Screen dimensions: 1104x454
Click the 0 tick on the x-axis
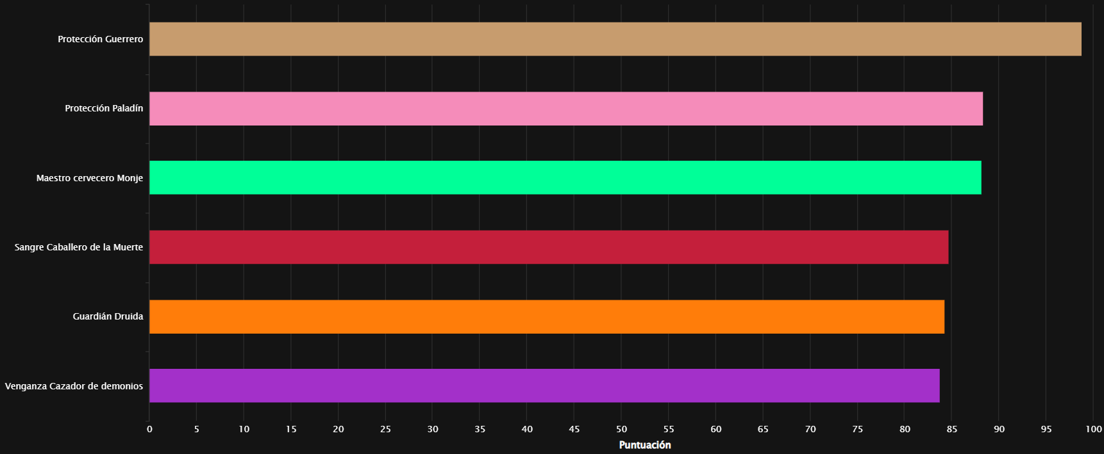click(x=149, y=429)
